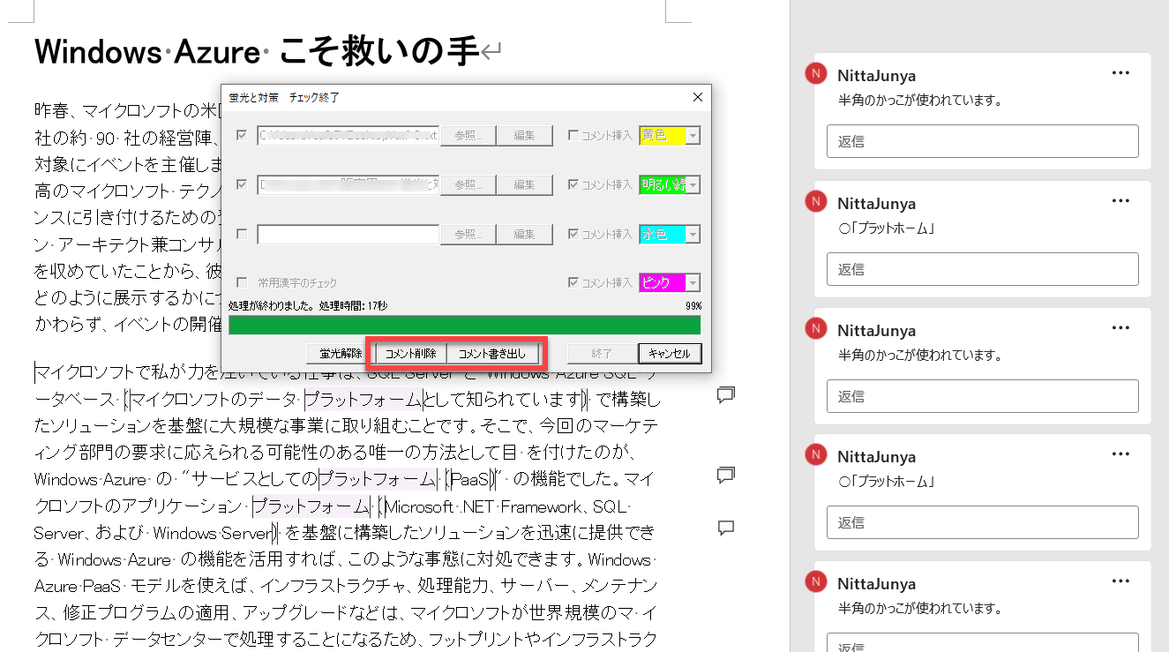
Task: Expand the 水色 color dropdown
Action: [693, 235]
